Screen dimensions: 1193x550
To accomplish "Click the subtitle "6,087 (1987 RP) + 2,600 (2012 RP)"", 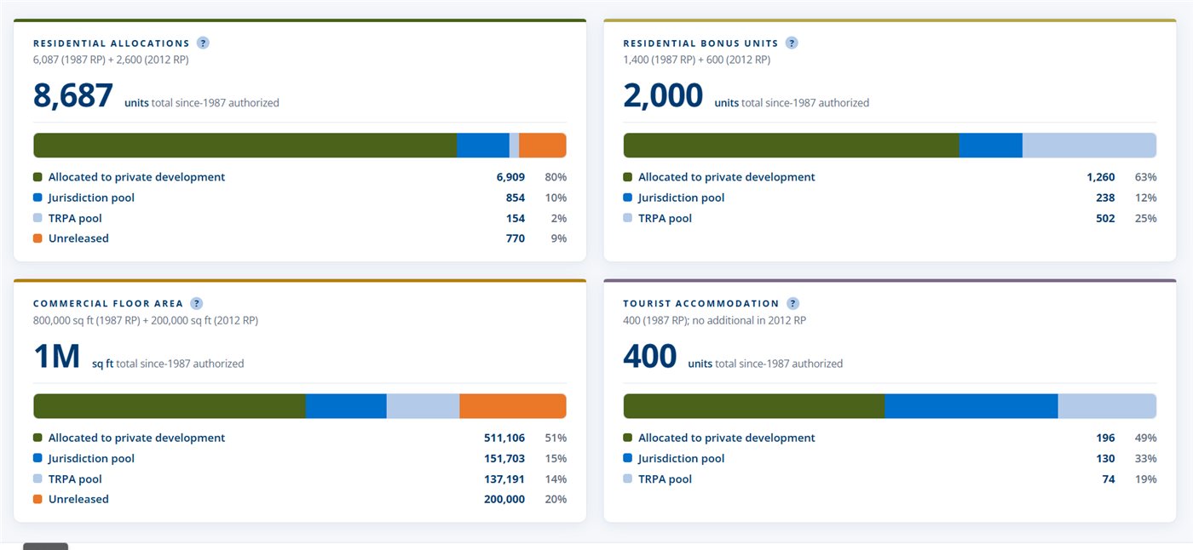I will click(x=111, y=60).
